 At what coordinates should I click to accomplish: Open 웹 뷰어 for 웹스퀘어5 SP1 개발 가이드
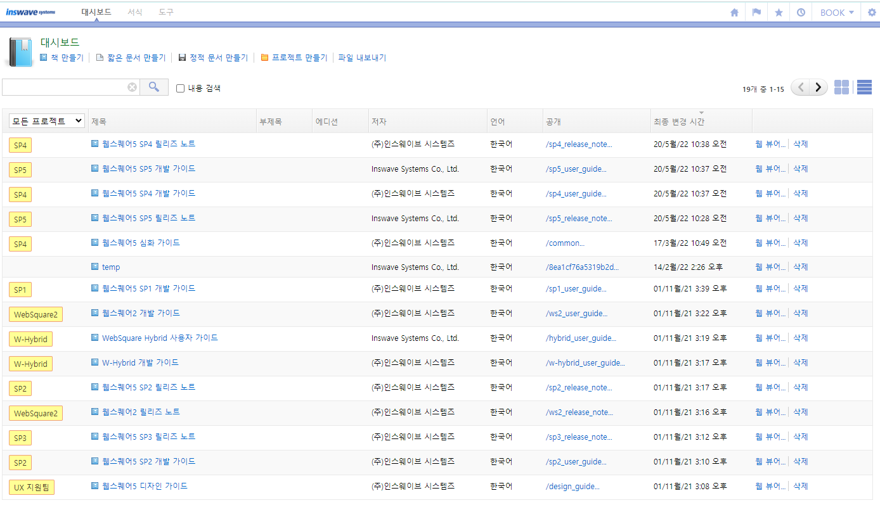770,288
